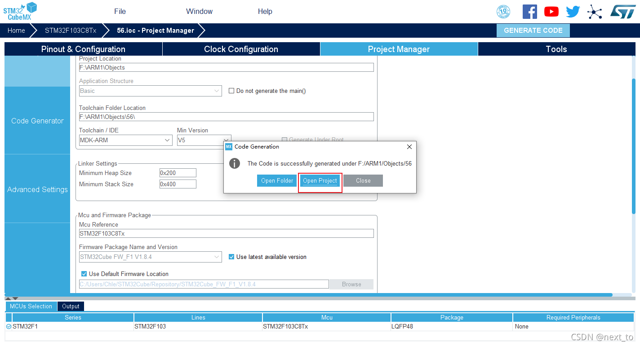The height and width of the screenshot is (346, 640).
Task: Sort by the Package column header
Action: point(452,317)
